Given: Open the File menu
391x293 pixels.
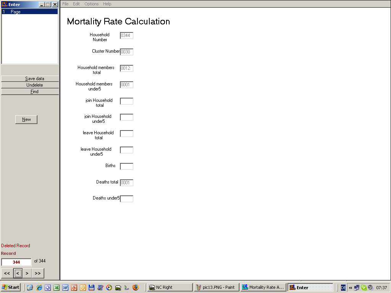Looking at the screenshot, I should point(65,4).
